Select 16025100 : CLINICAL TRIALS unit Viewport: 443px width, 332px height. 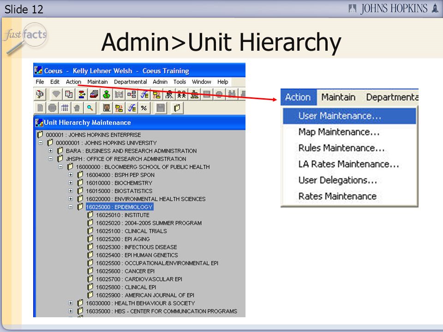click(x=132, y=231)
